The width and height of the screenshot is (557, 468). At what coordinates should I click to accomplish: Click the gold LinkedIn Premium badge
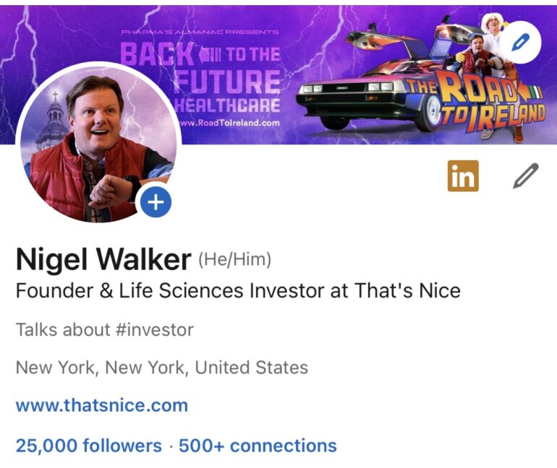463,176
